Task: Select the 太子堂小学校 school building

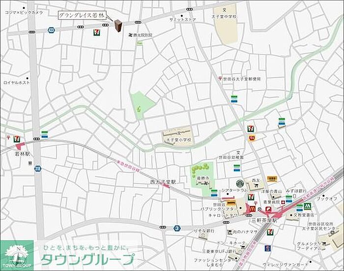Action: pos(178,135)
